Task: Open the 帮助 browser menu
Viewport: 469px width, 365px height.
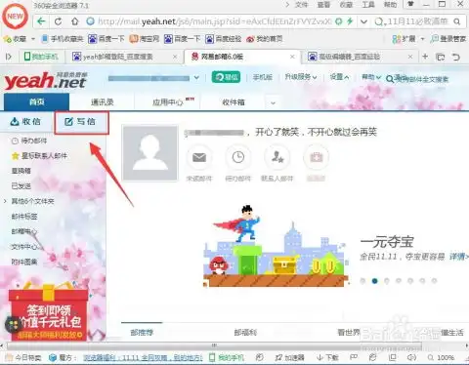Action: point(390,5)
